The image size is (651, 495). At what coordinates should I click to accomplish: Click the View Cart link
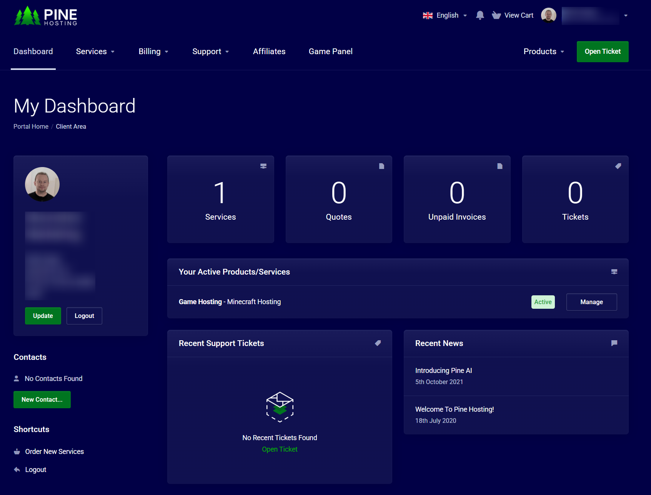[519, 15]
